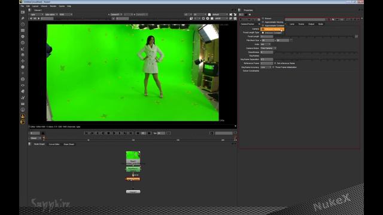Open the RGB display mode dropdown

pyautogui.click(x=66, y=14)
